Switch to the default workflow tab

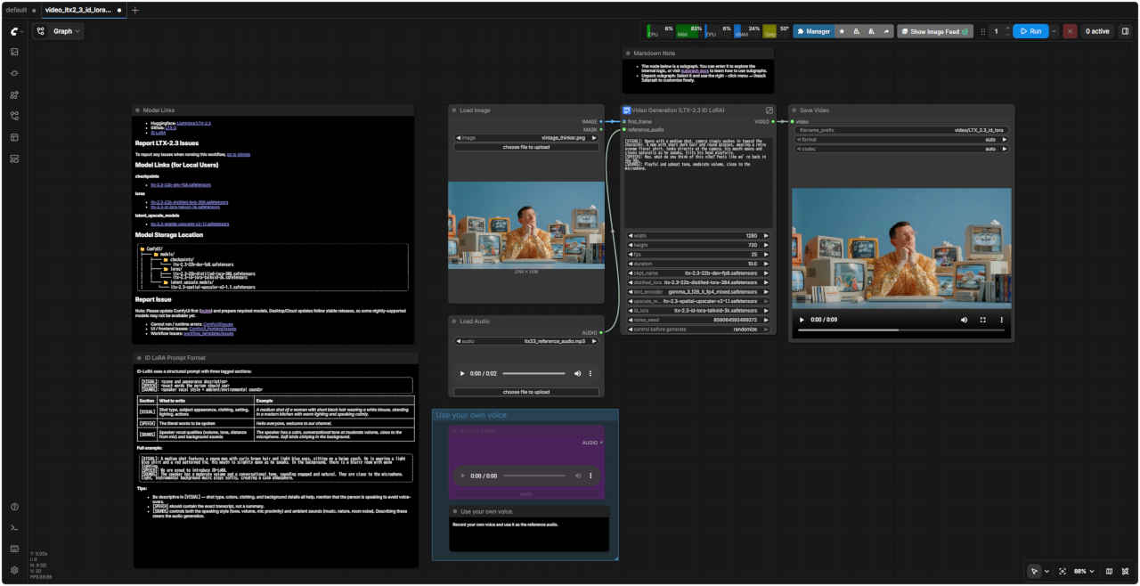tap(17, 10)
